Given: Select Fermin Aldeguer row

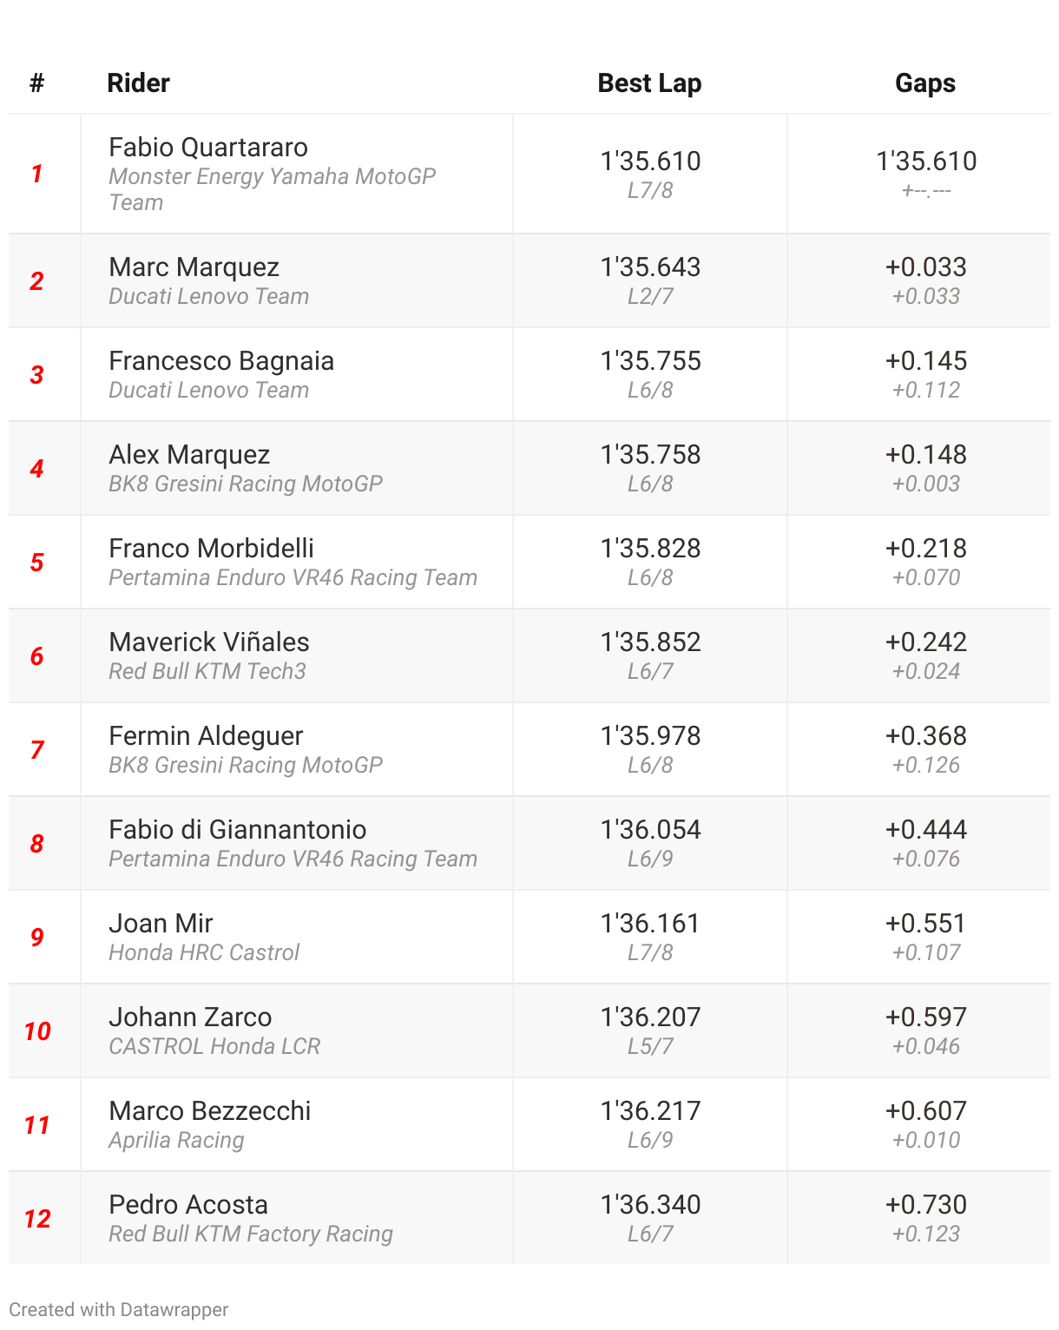Looking at the screenshot, I should [206, 736].
